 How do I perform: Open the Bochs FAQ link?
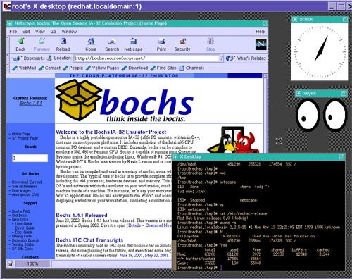[21, 211]
